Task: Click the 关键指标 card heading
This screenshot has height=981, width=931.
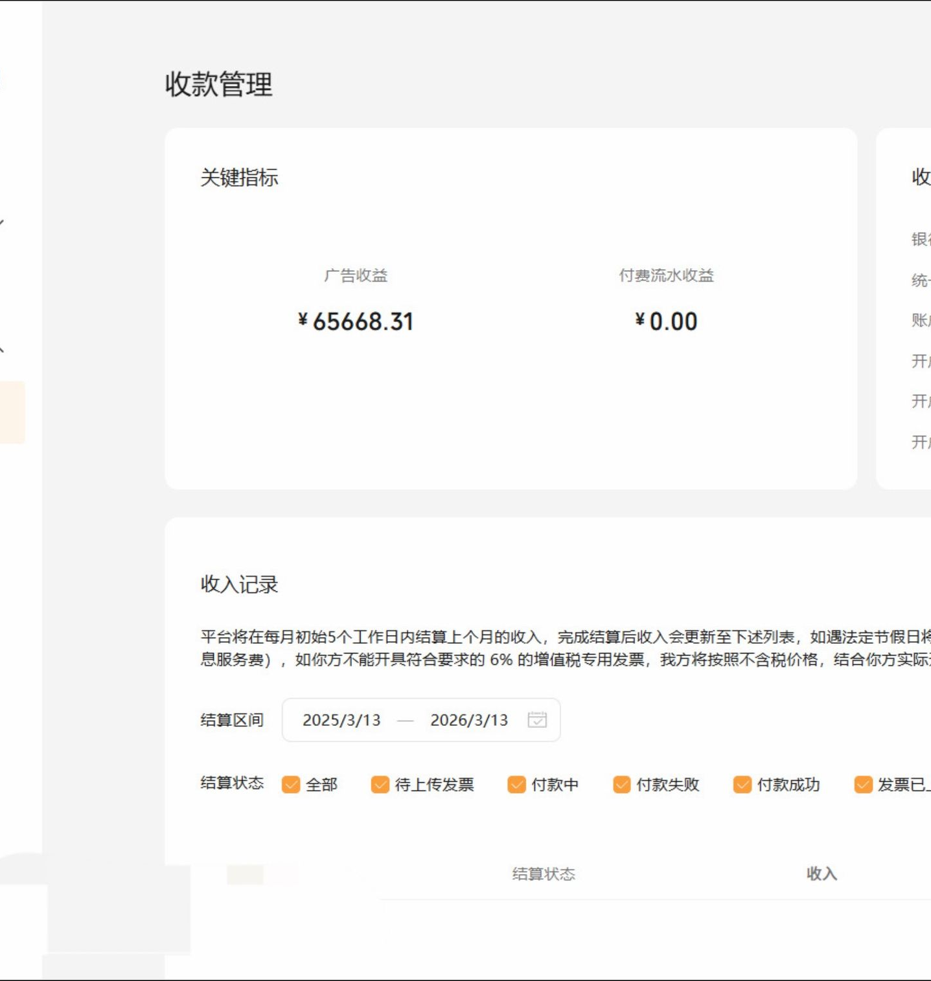Action: coord(239,177)
